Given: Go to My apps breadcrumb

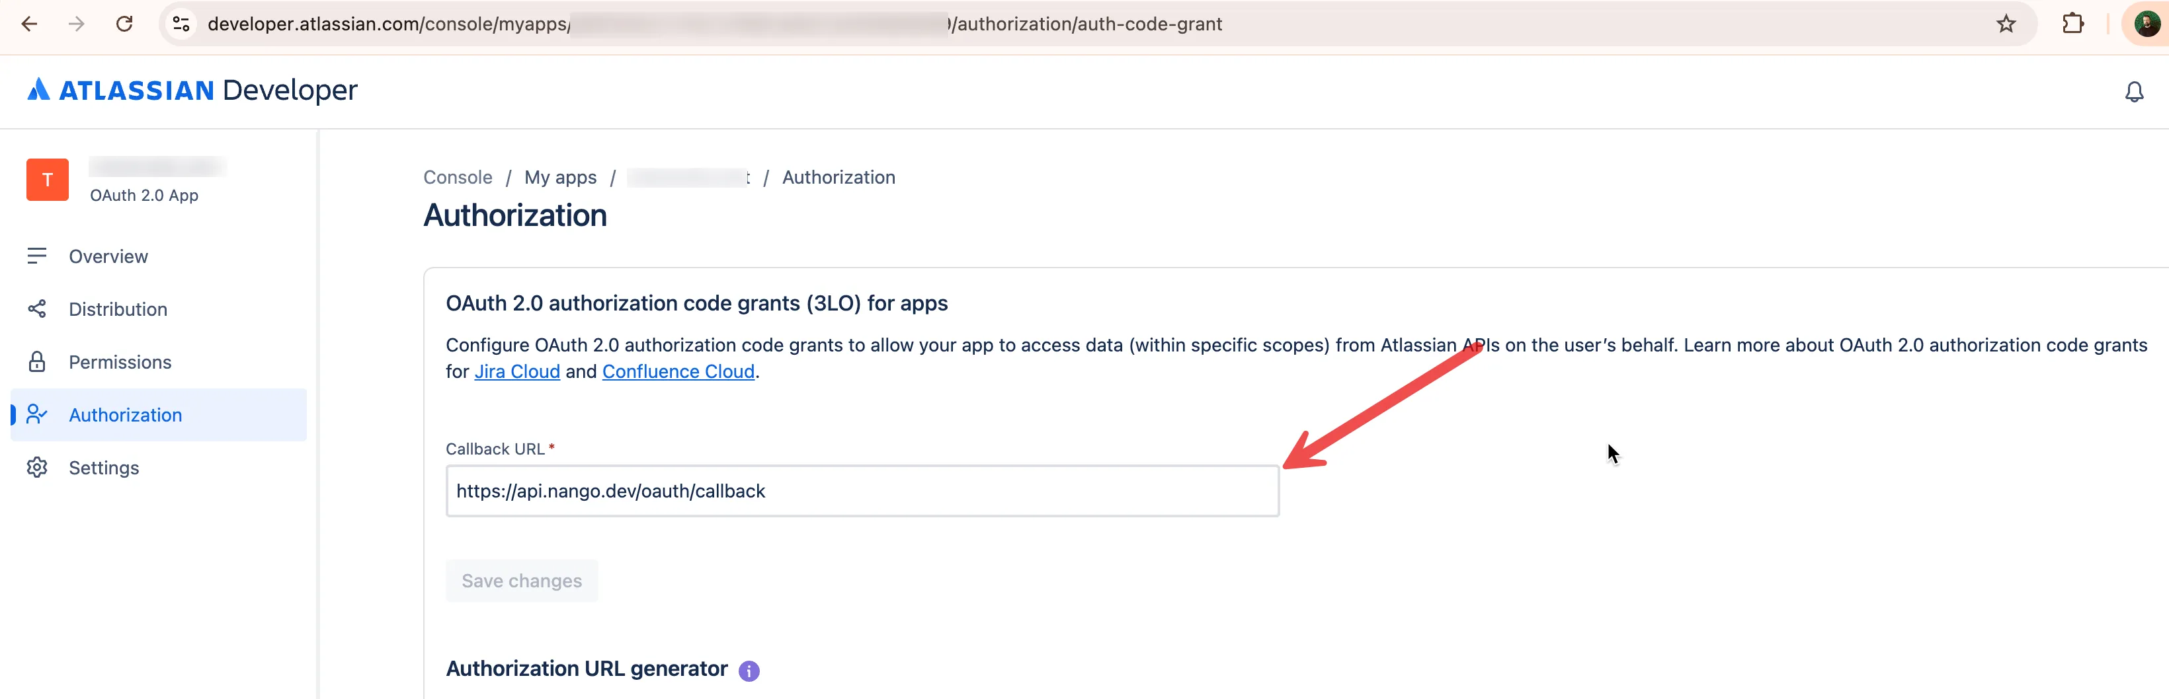Looking at the screenshot, I should click(x=560, y=178).
